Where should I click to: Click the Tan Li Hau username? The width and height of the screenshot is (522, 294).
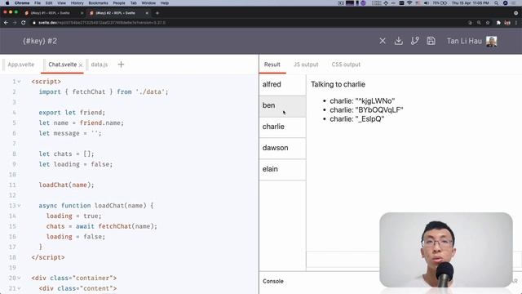(x=464, y=41)
